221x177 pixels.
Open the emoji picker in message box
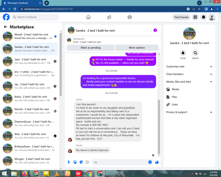coord(150,162)
